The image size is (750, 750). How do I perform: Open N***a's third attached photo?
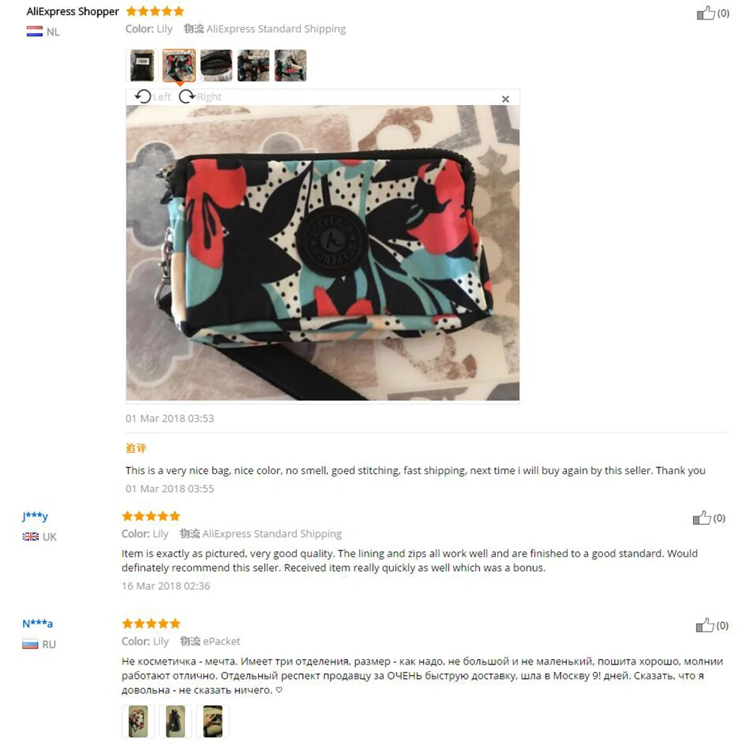(x=213, y=721)
